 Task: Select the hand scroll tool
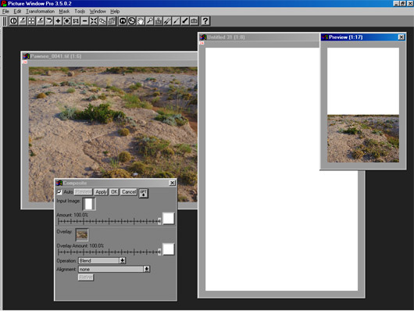tap(141, 21)
